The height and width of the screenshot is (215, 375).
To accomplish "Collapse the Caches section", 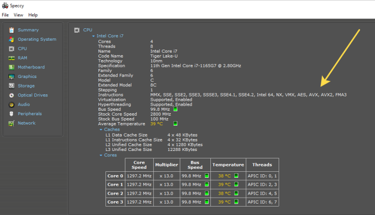I will coord(101,130).
